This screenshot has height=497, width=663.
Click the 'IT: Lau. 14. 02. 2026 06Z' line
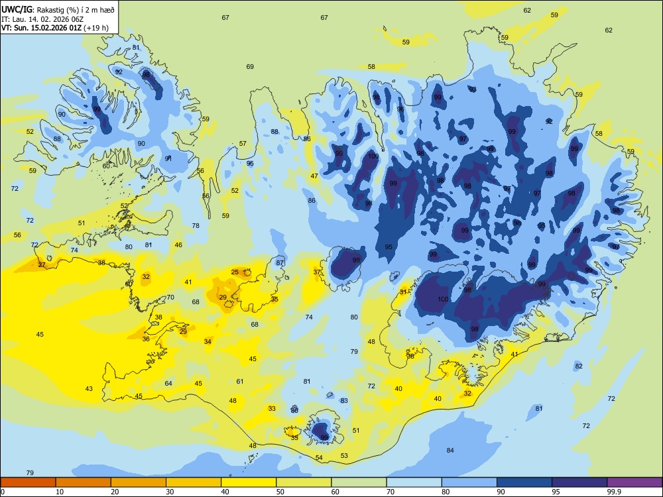tap(42, 19)
